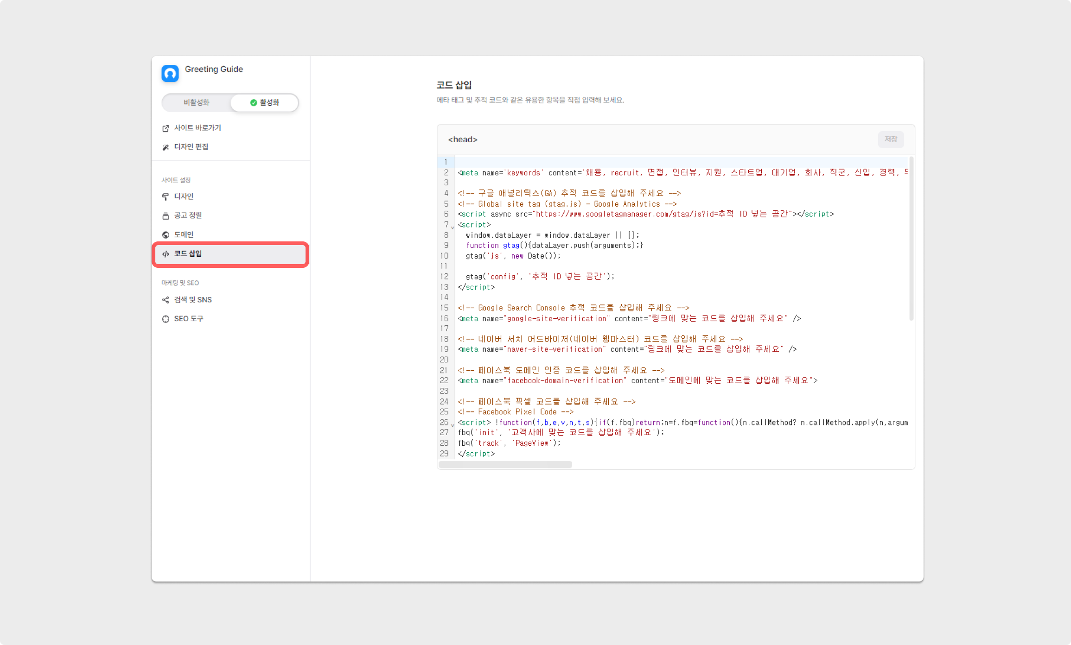1071x645 pixels.
Task: Click the globe icon for 도메인
Action: pos(166,235)
